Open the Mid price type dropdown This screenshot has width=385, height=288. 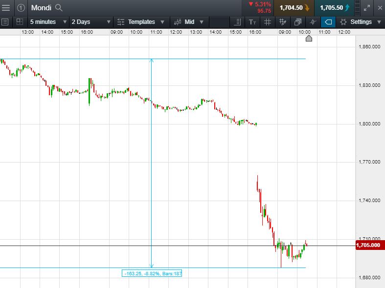tap(189, 22)
